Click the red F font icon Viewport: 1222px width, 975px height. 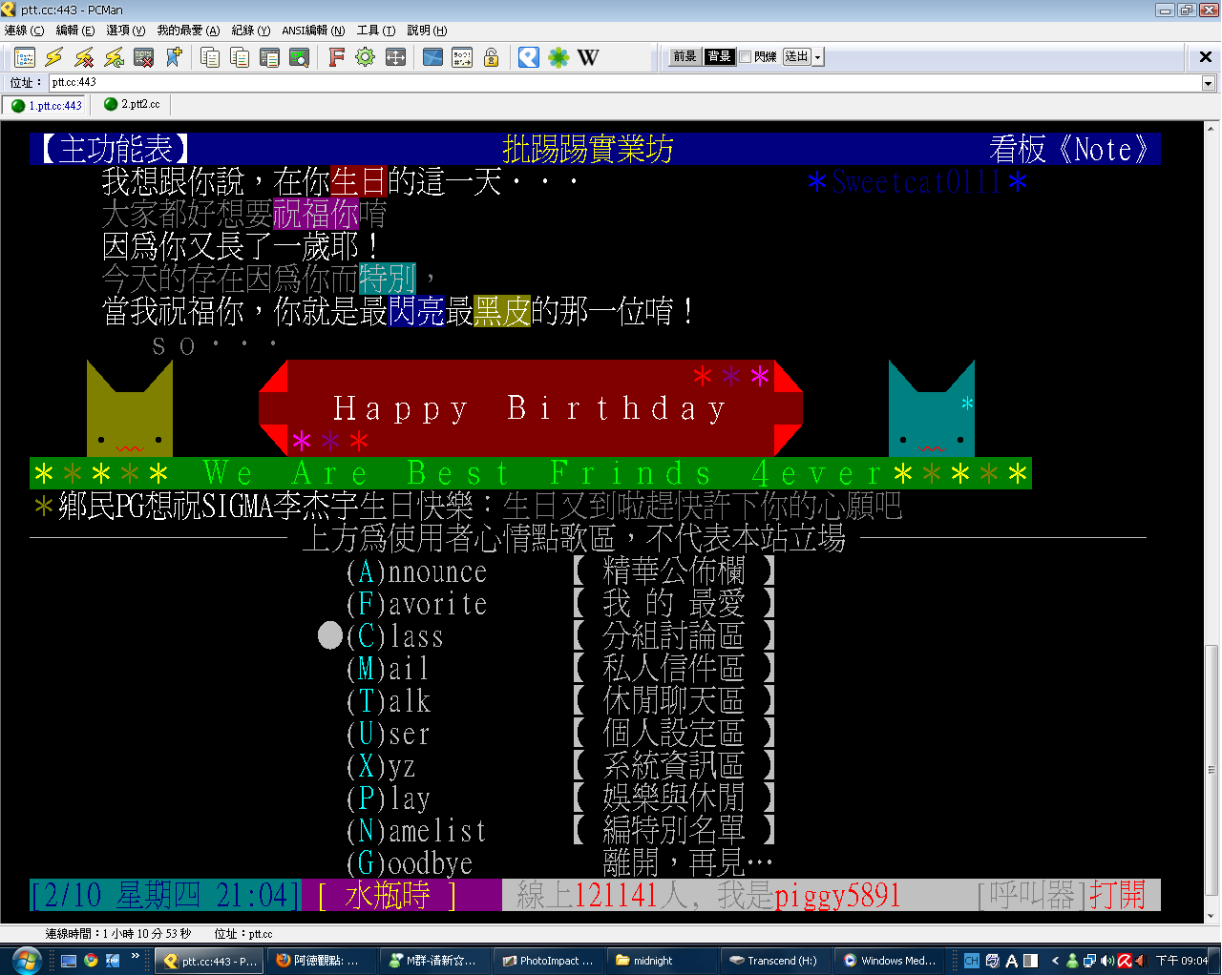(336, 57)
